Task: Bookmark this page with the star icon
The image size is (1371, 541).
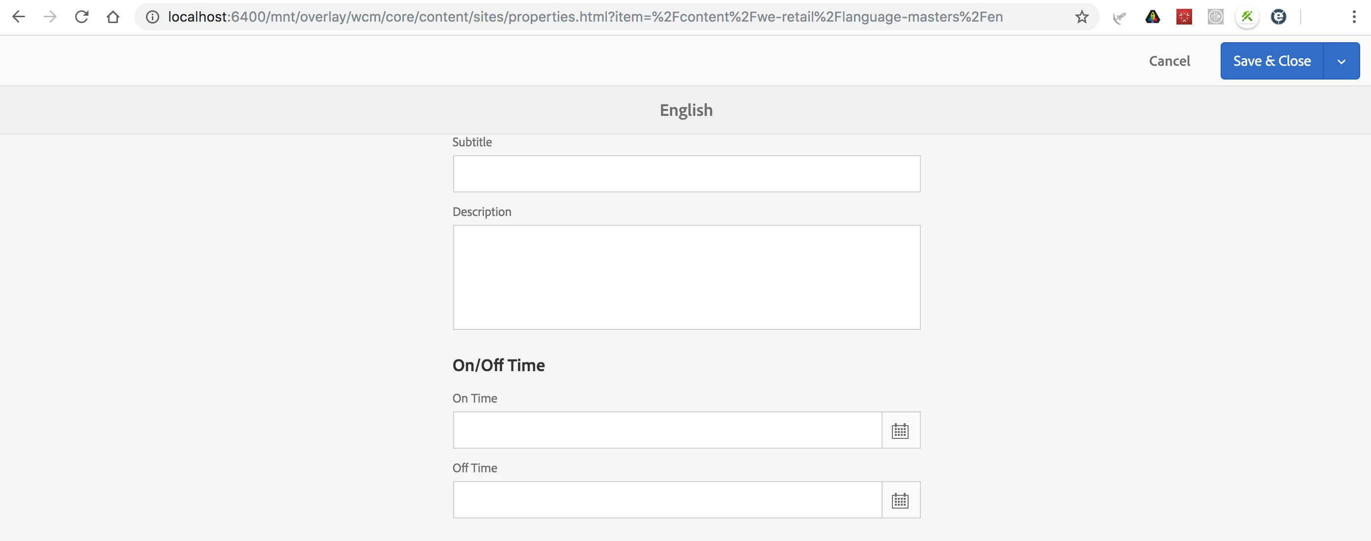Action: coord(1082,17)
